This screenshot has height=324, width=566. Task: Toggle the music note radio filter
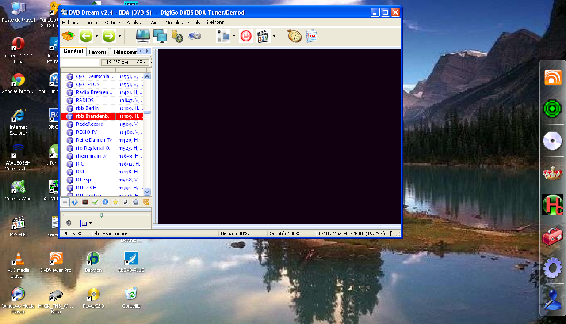(x=126, y=202)
